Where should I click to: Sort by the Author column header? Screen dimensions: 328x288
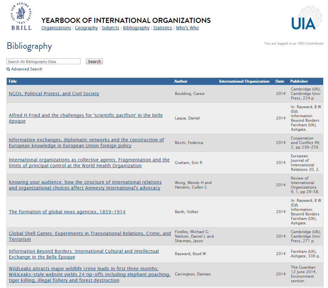(x=181, y=81)
